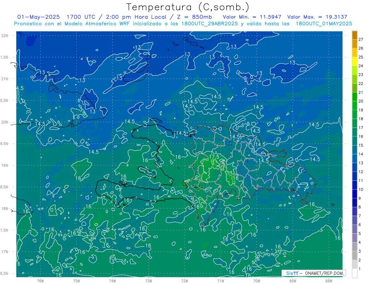Pick the purple colorbar swatch beside 4
The height and width of the screenshot is (285, 369).
[355, 238]
